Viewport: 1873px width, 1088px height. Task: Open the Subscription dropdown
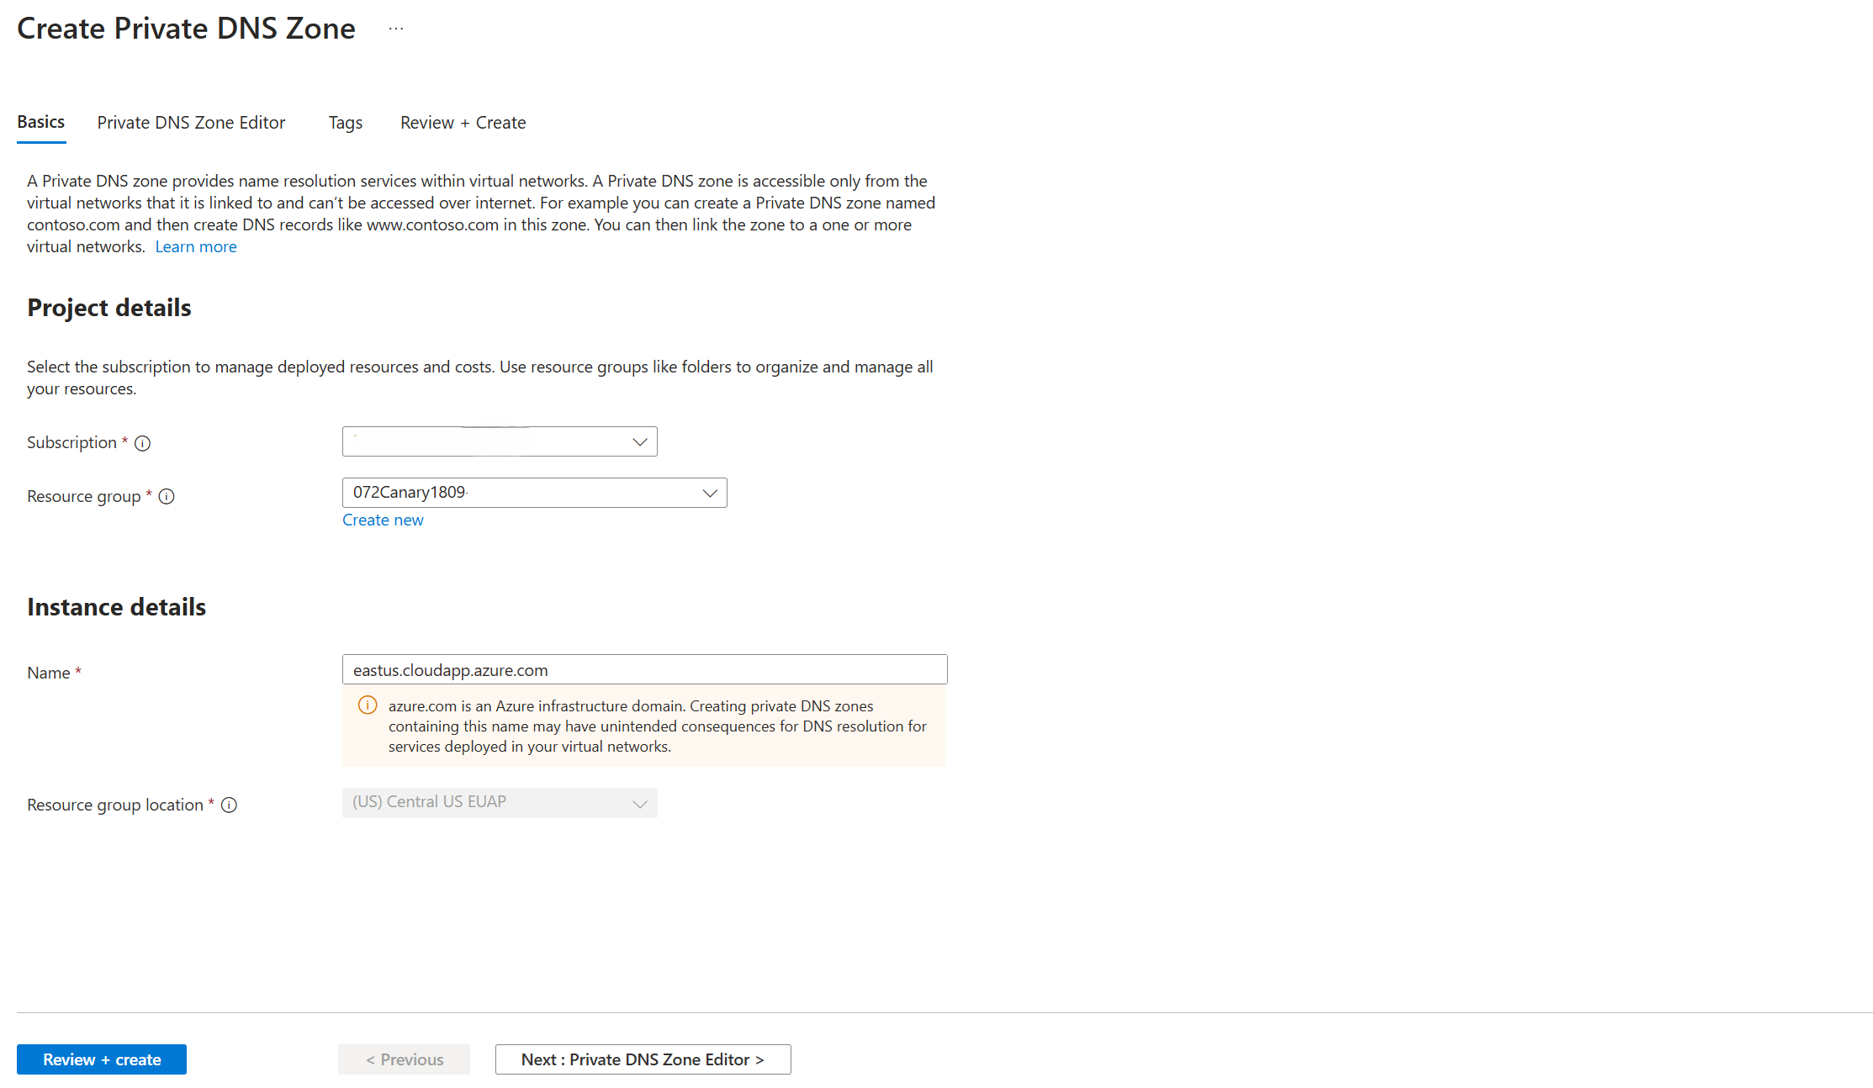point(500,441)
